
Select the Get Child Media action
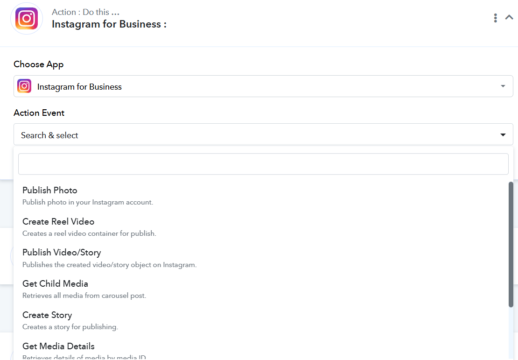55,284
